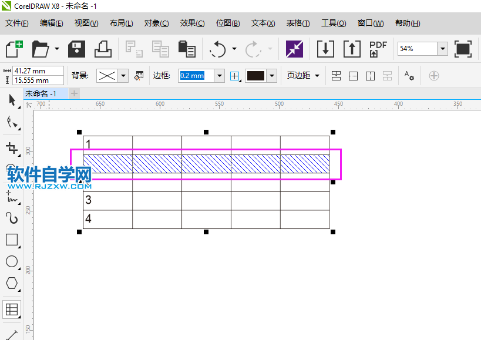Select the Pick tool arrow

[12, 100]
